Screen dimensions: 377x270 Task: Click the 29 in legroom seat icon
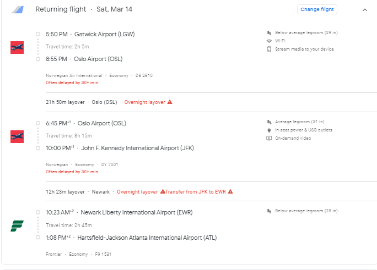coord(269,32)
